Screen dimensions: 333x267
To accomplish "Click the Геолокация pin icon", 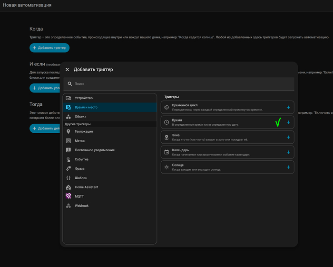I will (69, 131).
